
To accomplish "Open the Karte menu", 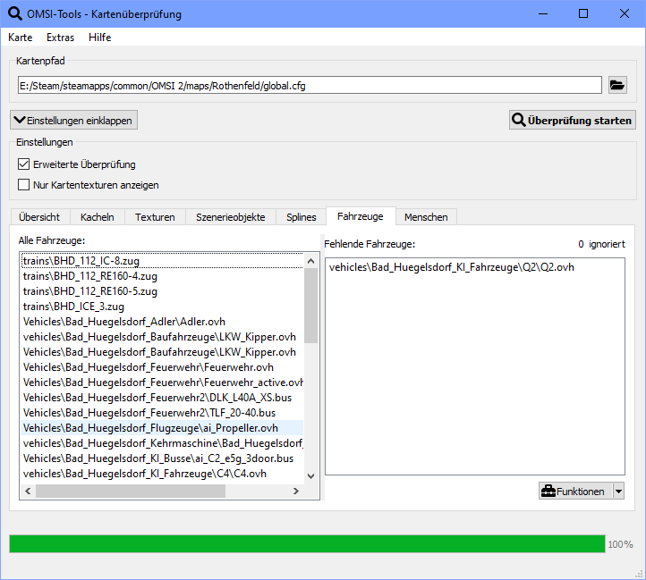I will (x=20, y=38).
